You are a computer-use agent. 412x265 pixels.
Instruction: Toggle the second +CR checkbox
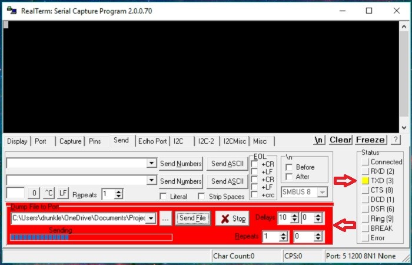(x=254, y=180)
